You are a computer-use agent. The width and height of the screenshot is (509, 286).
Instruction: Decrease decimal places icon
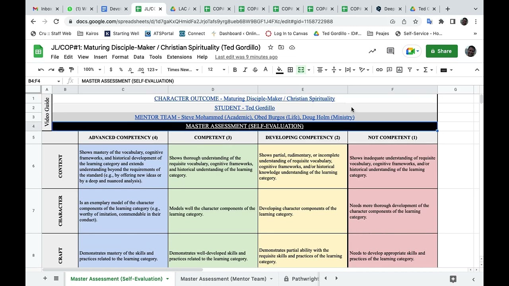(x=130, y=70)
